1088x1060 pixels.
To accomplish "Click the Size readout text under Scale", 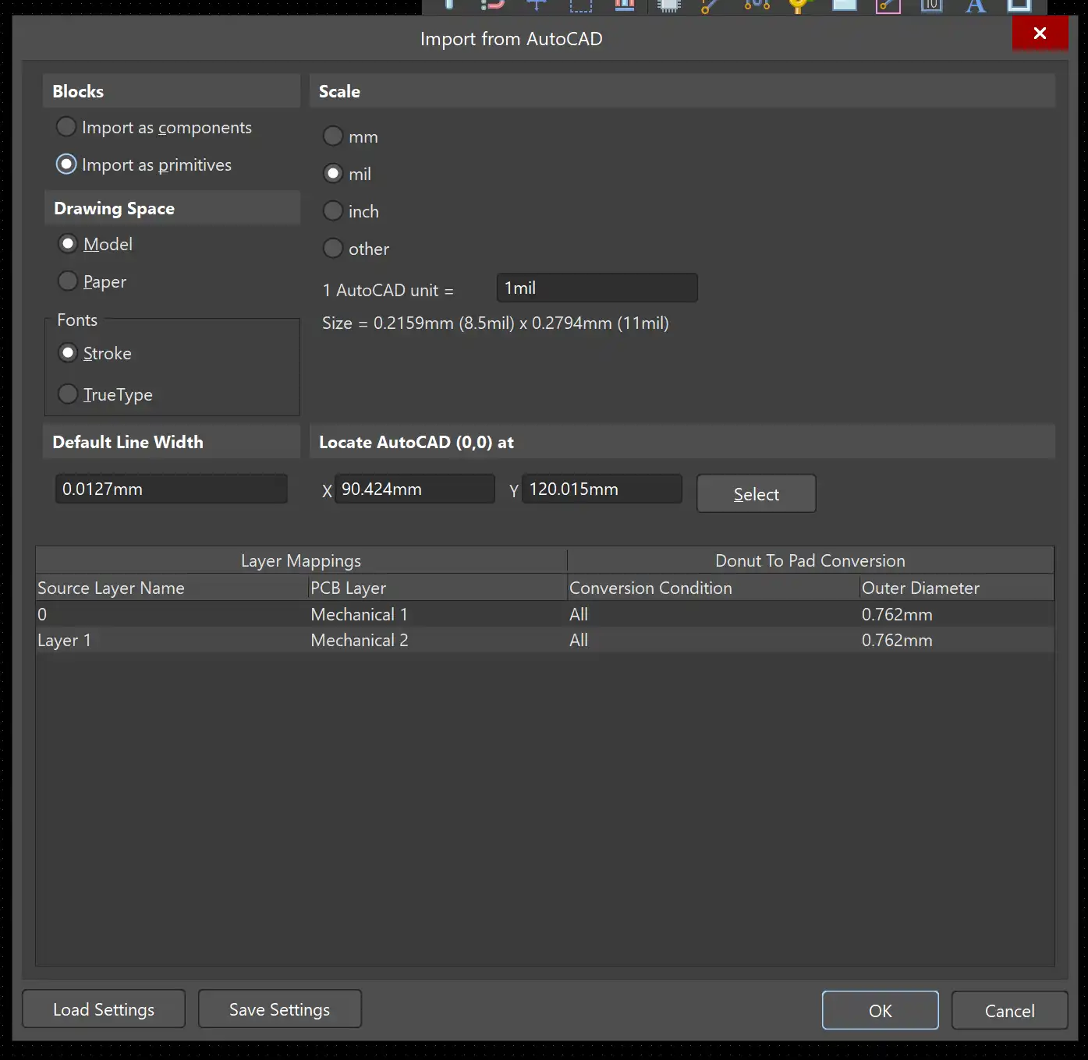I will coord(495,323).
